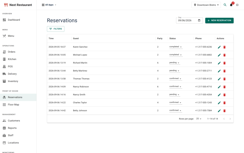Change Nancy Smith's pending status dropdown
244x153 pixels.
[175, 95]
